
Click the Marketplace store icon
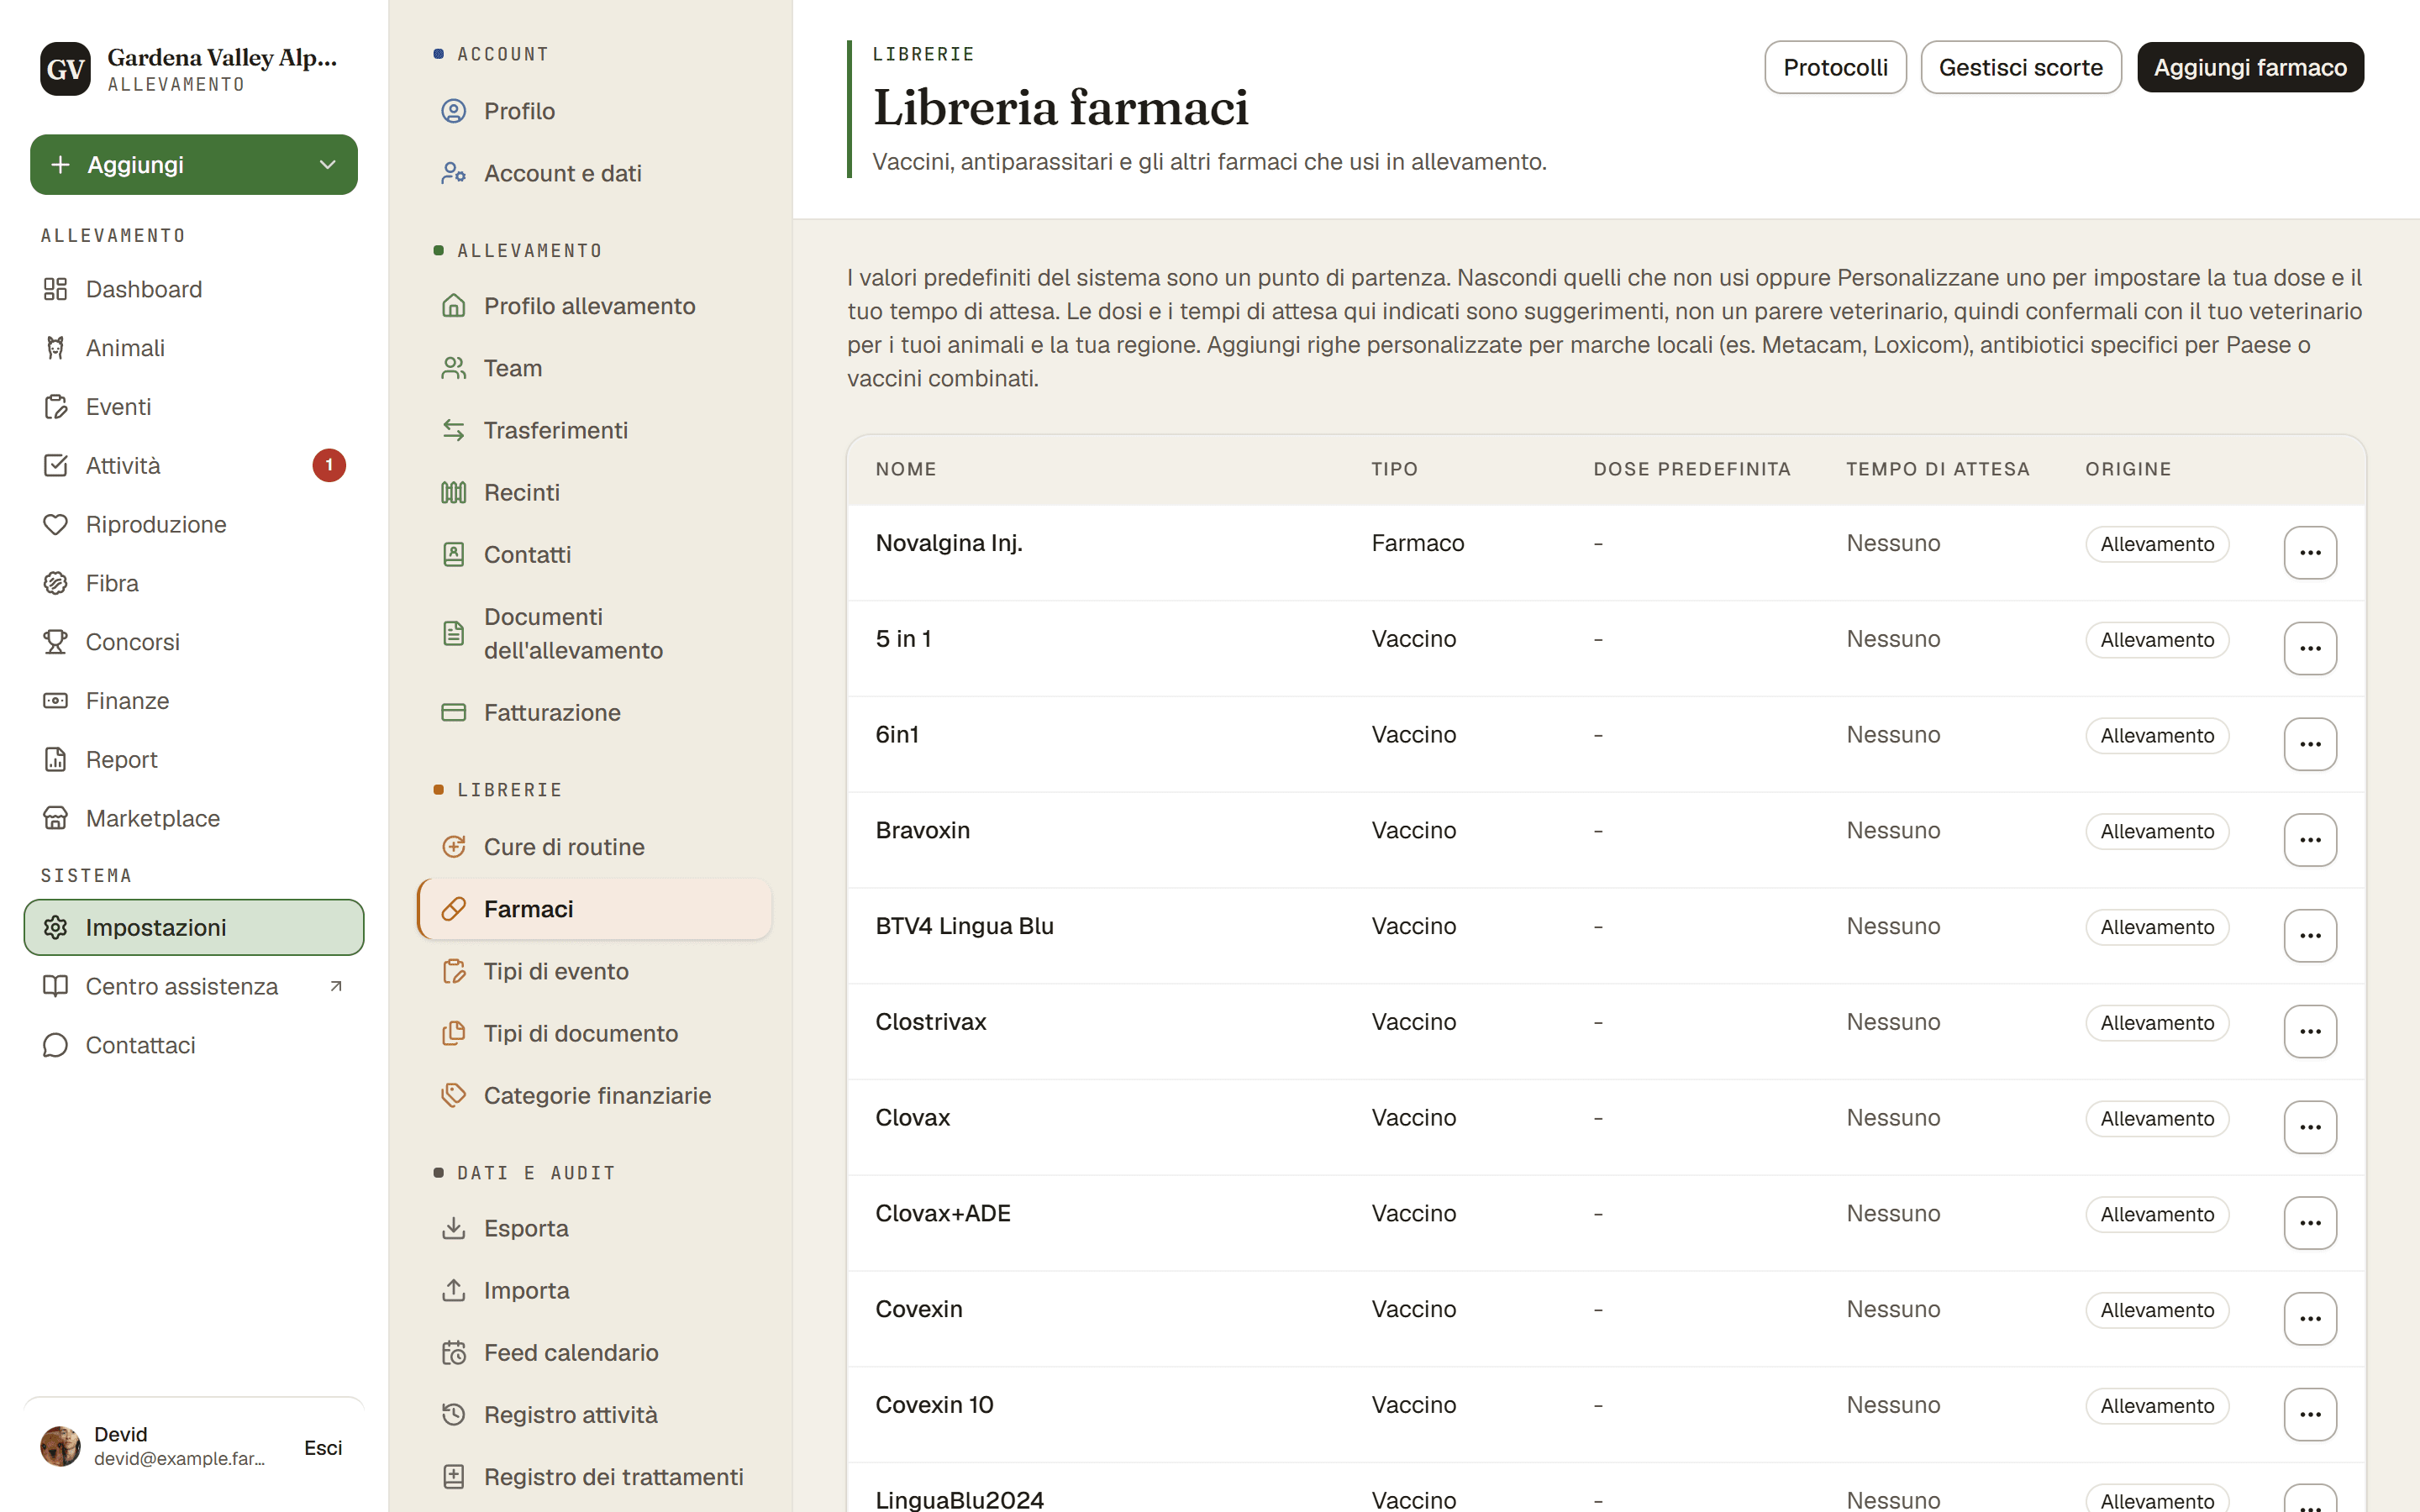tap(55, 818)
